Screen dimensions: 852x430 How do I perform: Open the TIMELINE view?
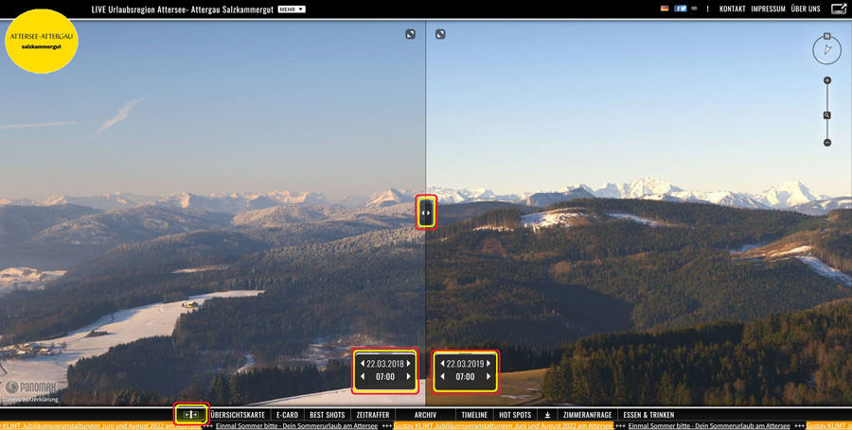coord(474,415)
